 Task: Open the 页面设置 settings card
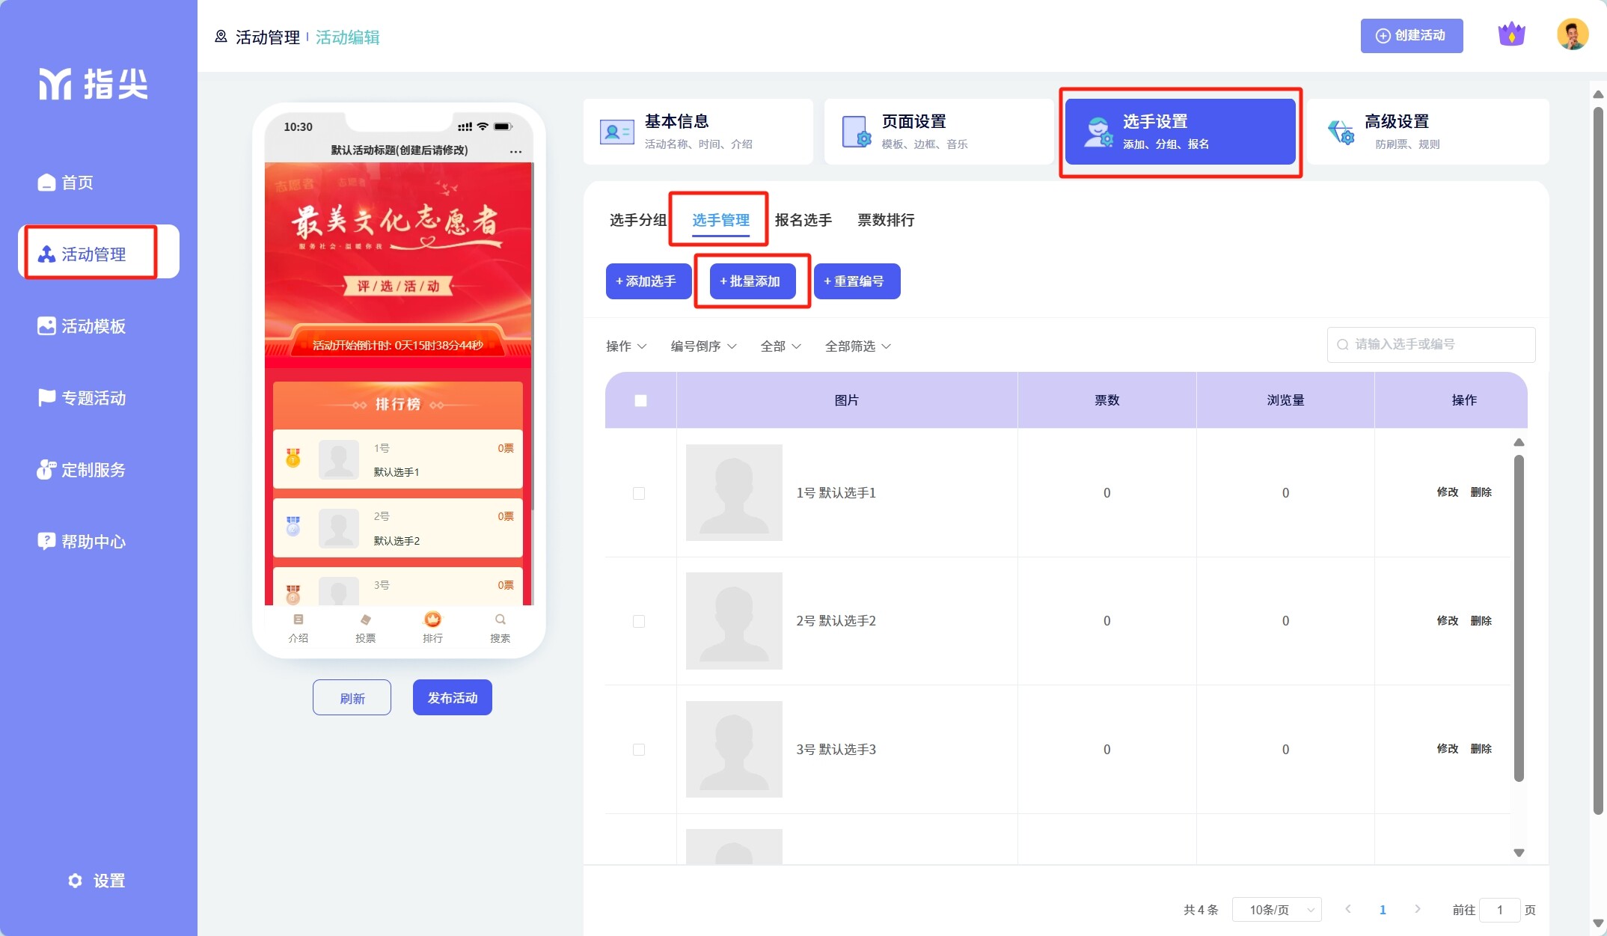(939, 132)
